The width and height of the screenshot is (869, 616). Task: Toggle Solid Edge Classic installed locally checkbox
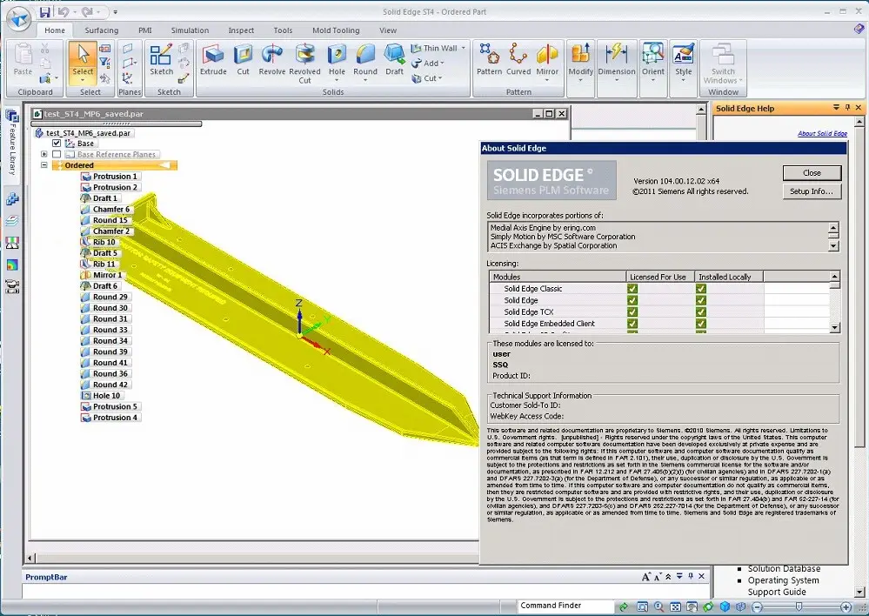click(x=701, y=288)
